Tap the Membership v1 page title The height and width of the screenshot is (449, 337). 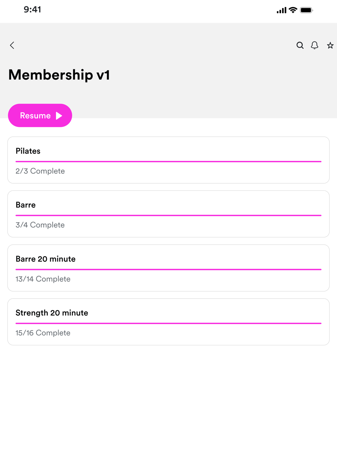click(59, 75)
